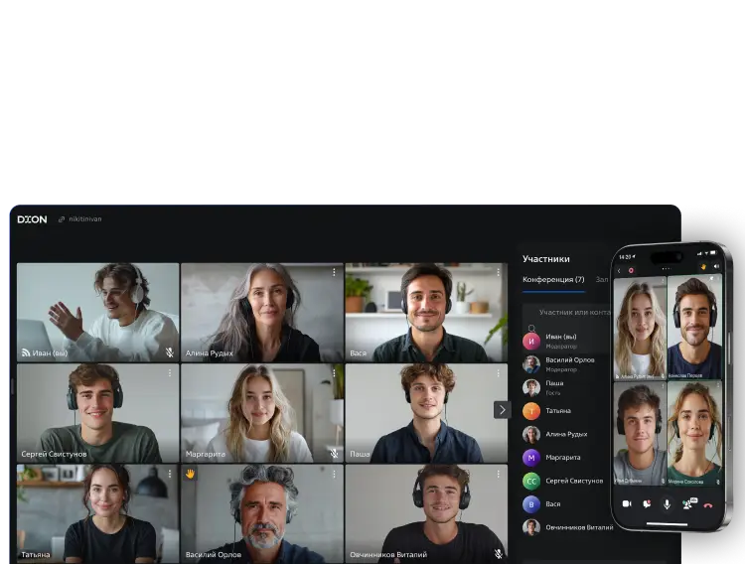Tap Марина Соколова tile on phone

click(x=694, y=433)
